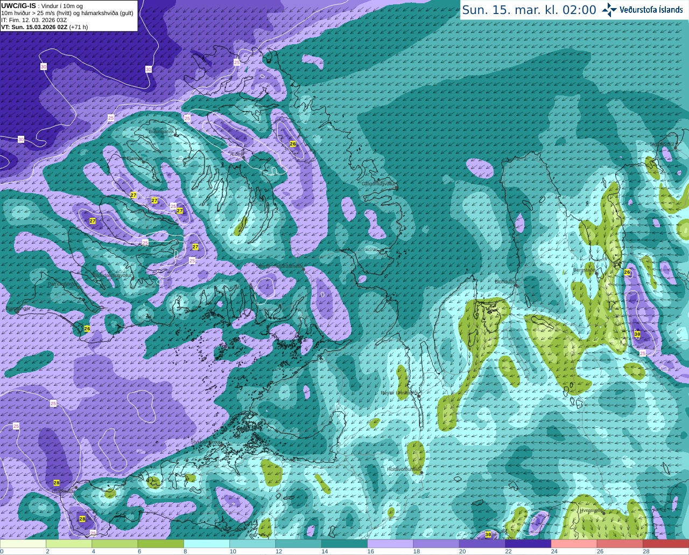Click legend scale value '12'

point(278,551)
